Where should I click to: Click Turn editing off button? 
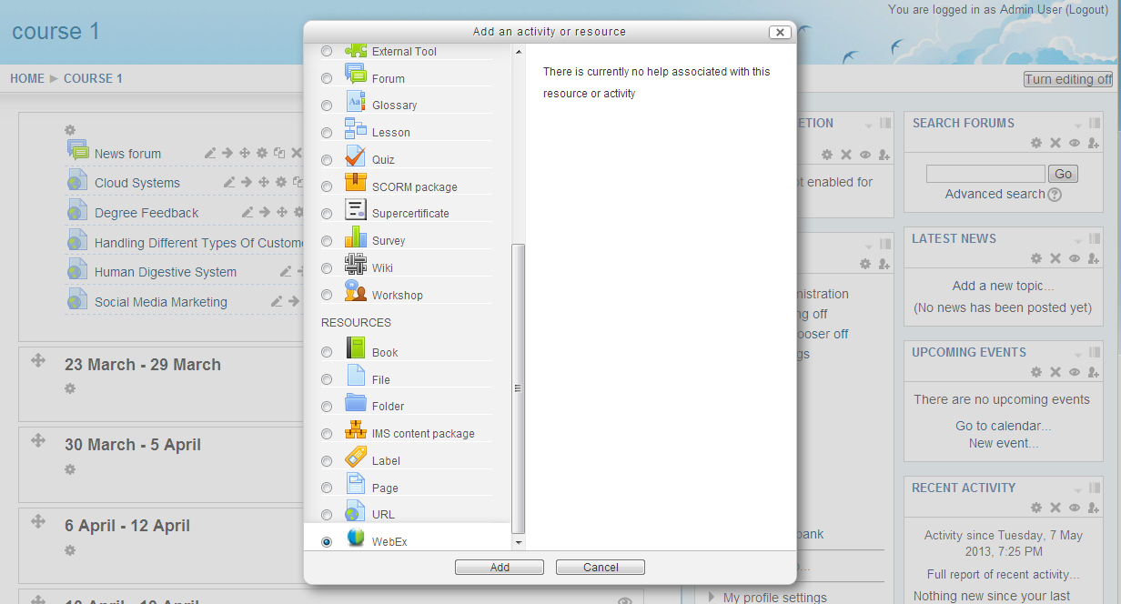[1068, 79]
